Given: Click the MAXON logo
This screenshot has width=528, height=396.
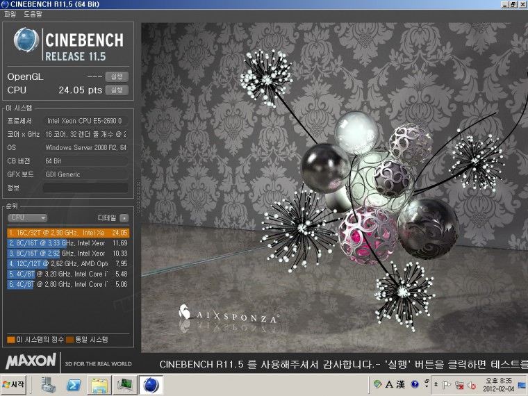Looking at the screenshot, I should tap(31, 361).
